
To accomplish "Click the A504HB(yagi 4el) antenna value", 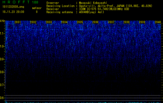I will 91,12.
